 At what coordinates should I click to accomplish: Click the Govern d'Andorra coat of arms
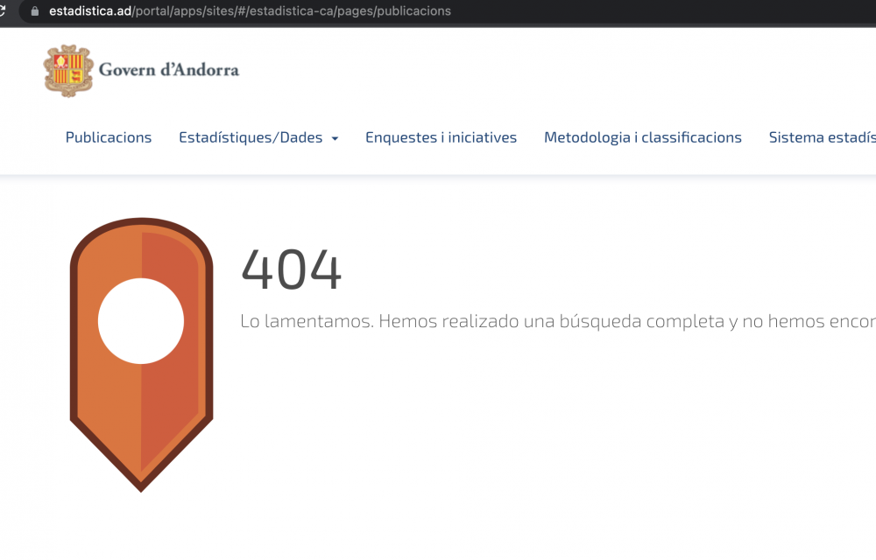click(x=68, y=70)
